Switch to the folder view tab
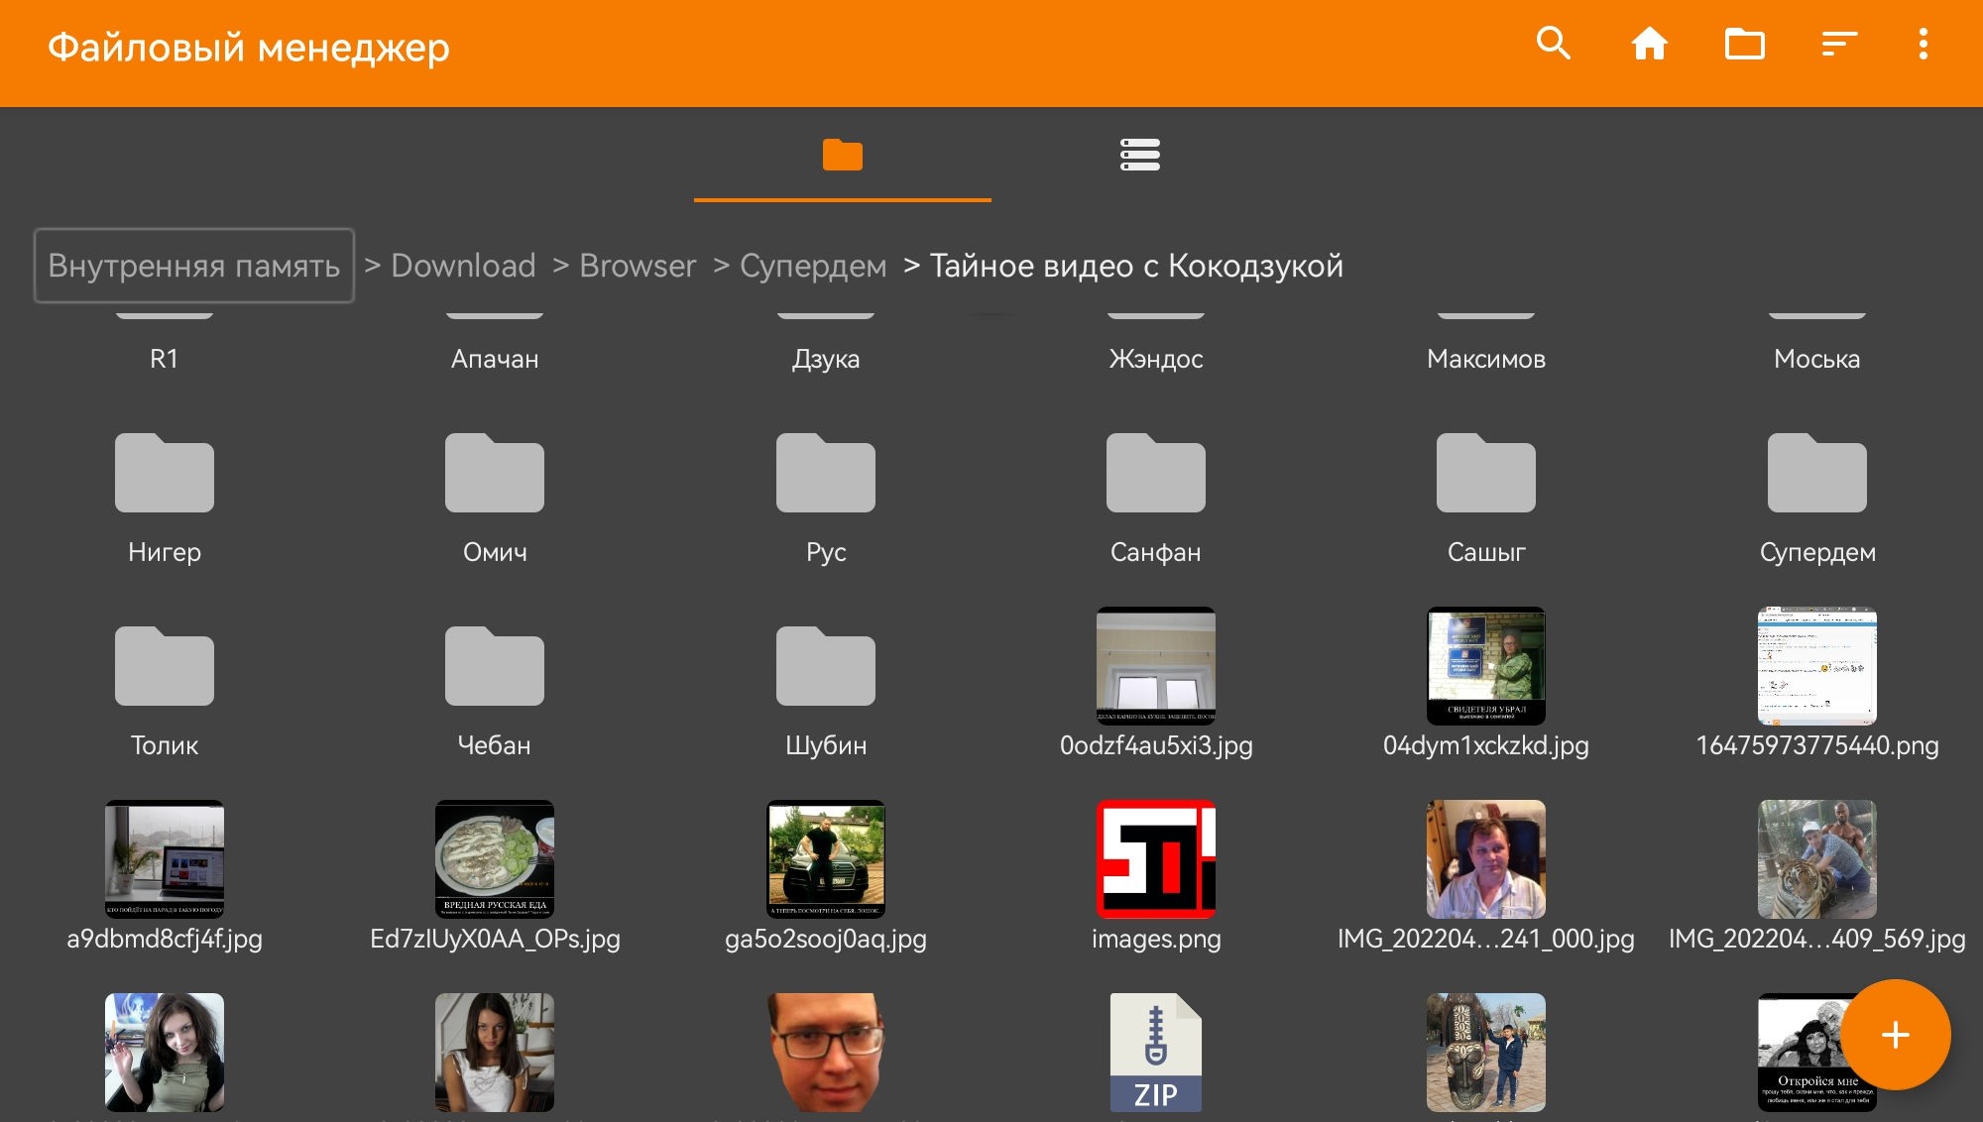This screenshot has height=1122, width=1983. pos(842,156)
